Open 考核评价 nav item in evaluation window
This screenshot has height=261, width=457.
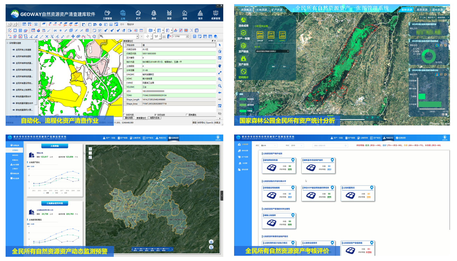pos(388,138)
